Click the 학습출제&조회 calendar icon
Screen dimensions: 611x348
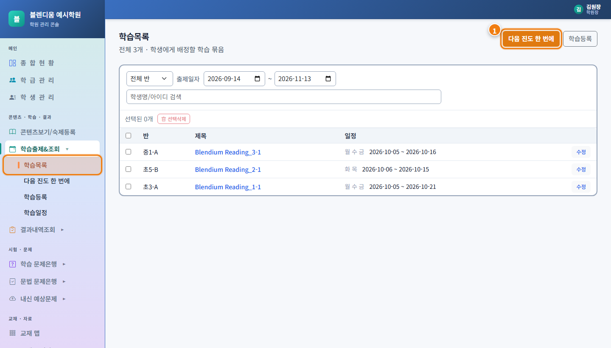(x=12, y=149)
